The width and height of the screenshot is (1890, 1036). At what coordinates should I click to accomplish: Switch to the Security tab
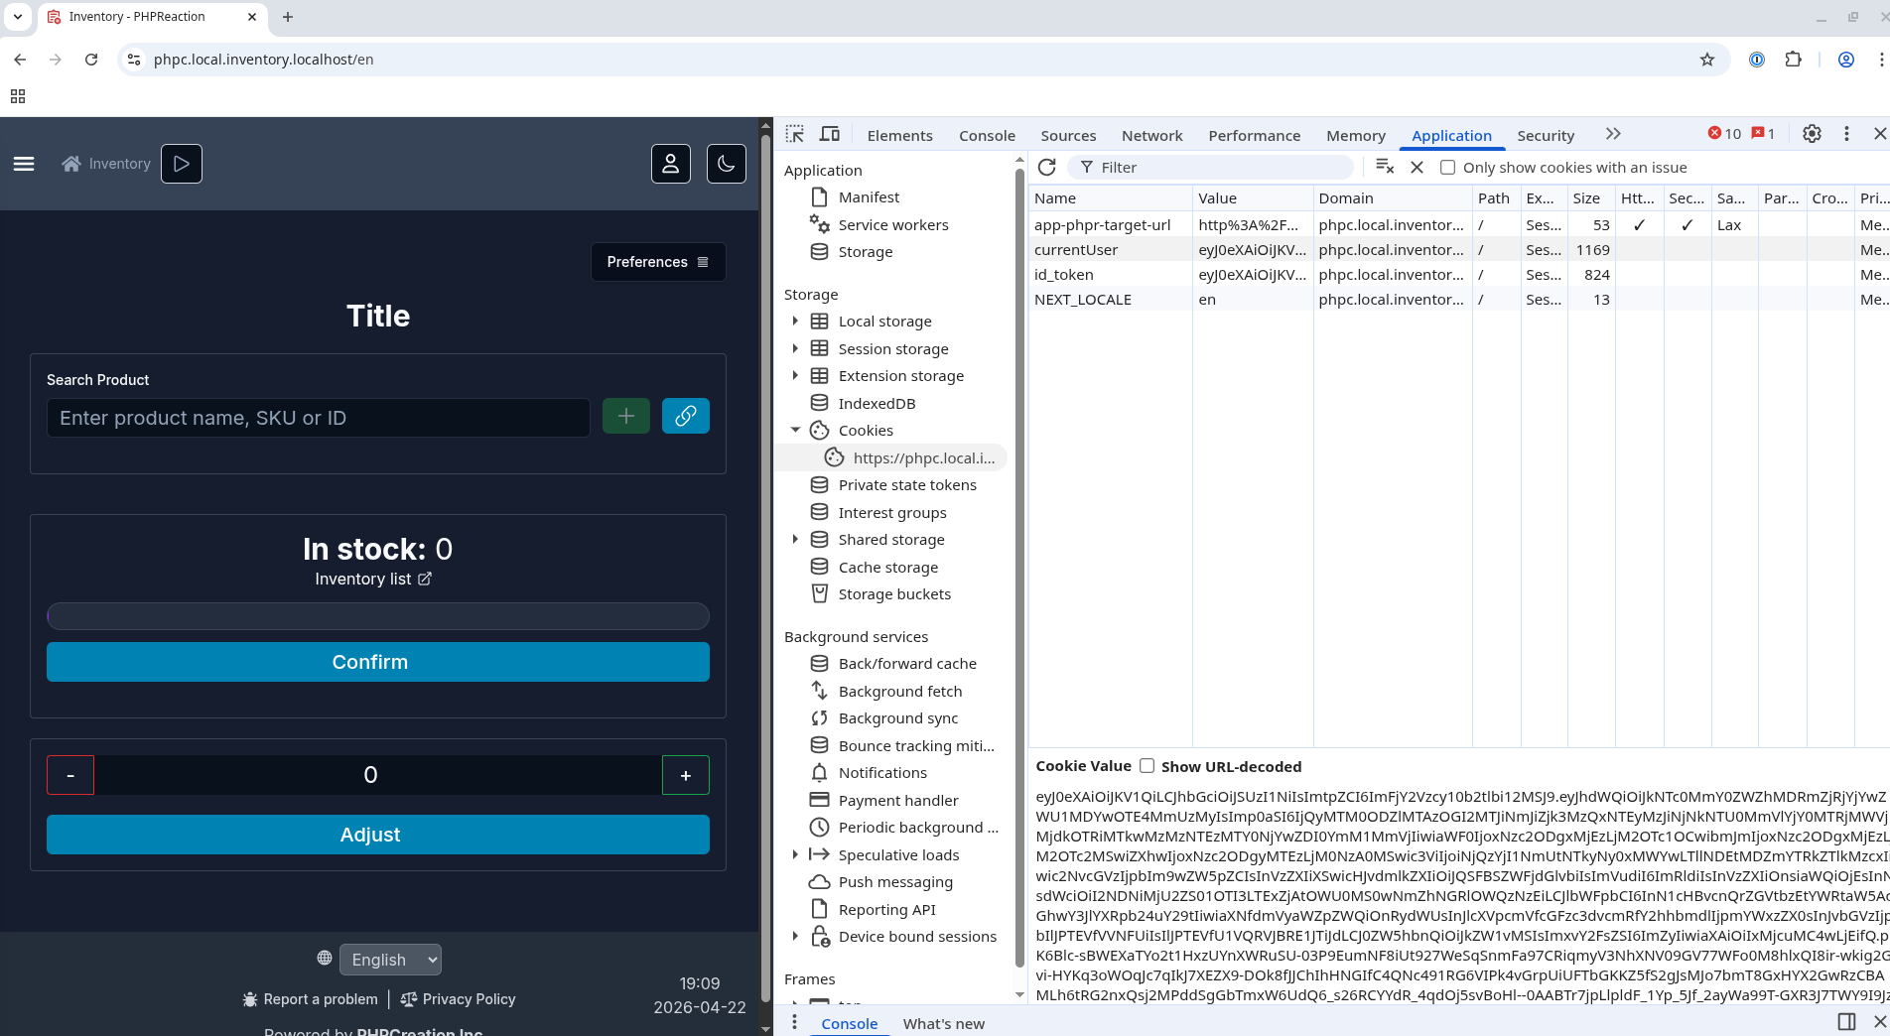1546,135
